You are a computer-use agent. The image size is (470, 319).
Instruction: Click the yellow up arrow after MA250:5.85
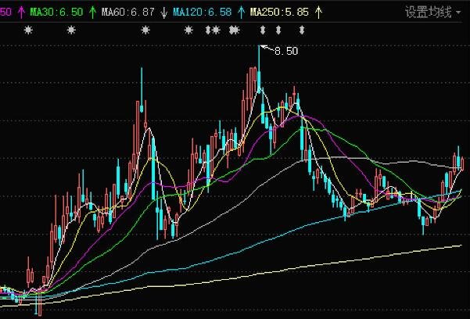pyautogui.click(x=318, y=13)
